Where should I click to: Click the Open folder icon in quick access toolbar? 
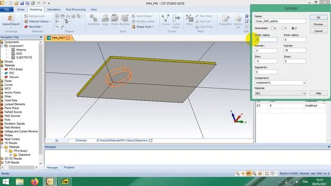click(16, 3)
